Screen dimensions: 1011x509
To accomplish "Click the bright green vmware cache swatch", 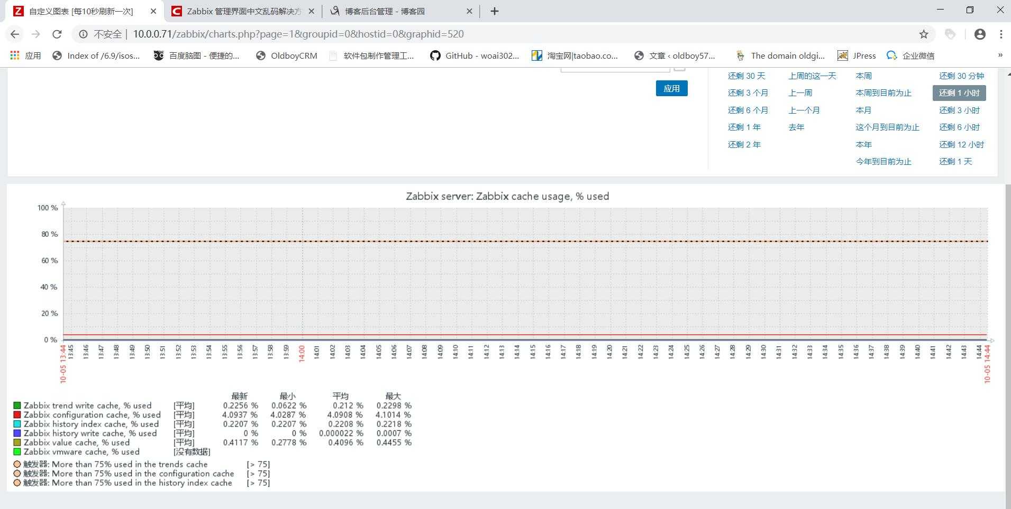I will pos(17,452).
